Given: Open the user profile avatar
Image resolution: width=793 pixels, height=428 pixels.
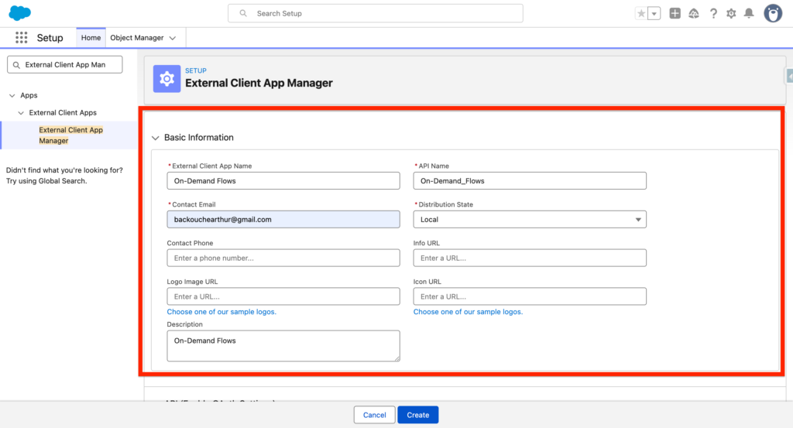Looking at the screenshot, I should pos(773,13).
